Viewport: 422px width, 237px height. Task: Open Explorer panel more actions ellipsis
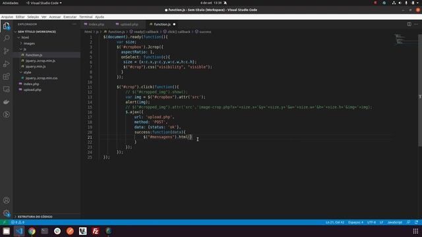[75, 24]
